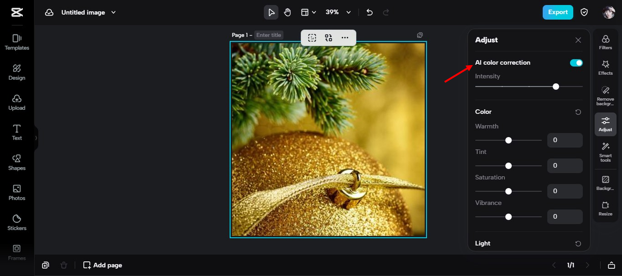Click the Saturation slider handle
This screenshot has height=276, width=622.
tap(508, 191)
